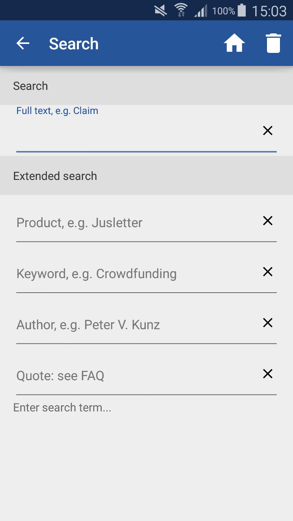This screenshot has height=521, width=293.
Task: Tap the Wi-Fi icon in status bar
Action: click(x=181, y=11)
